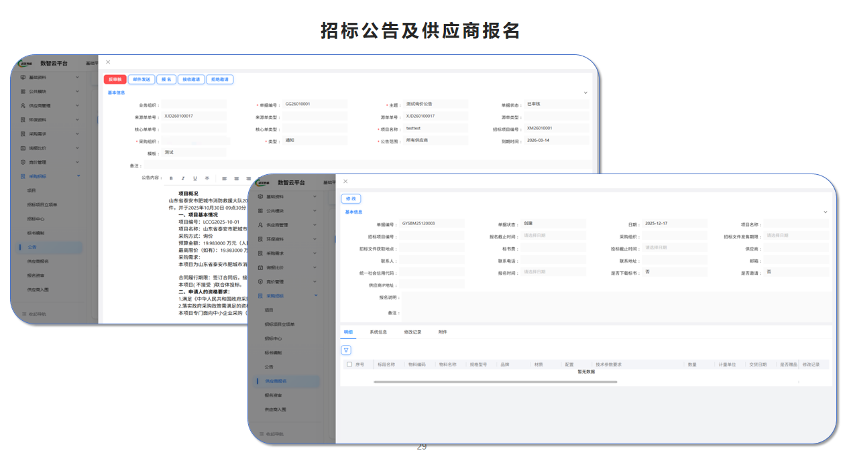Click 采购招标 icon in back window sidebar

tap(22, 176)
